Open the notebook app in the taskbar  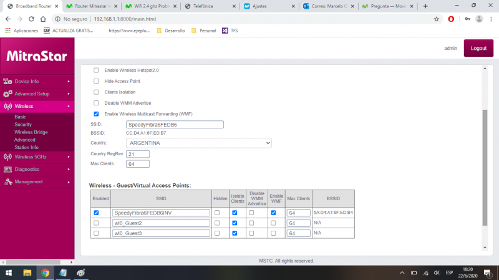point(63,273)
